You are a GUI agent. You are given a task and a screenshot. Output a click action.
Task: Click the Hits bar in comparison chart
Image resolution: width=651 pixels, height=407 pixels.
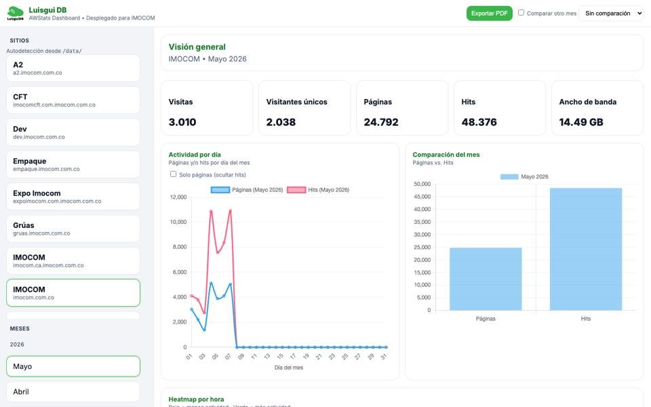coord(586,249)
